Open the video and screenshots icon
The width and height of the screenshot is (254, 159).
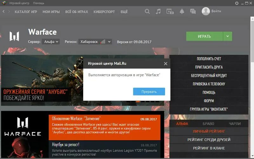coord(170,11)
